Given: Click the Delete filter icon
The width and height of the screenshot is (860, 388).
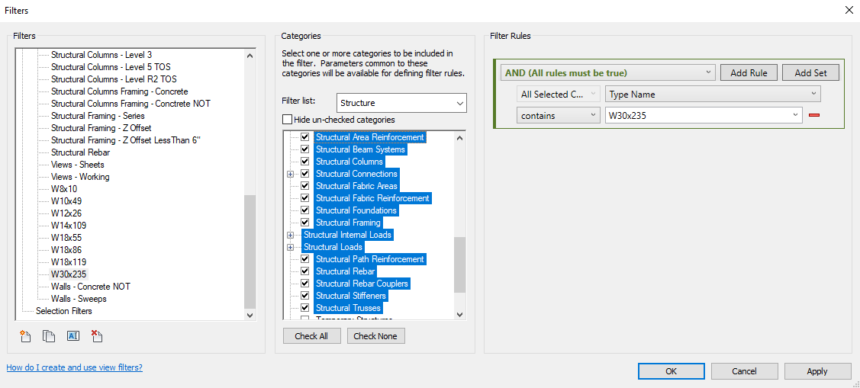Looking at the screenshot, I should (97, 336).
